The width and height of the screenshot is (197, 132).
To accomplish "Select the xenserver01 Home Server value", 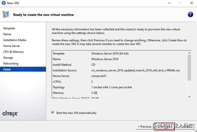I will [99, 76].
